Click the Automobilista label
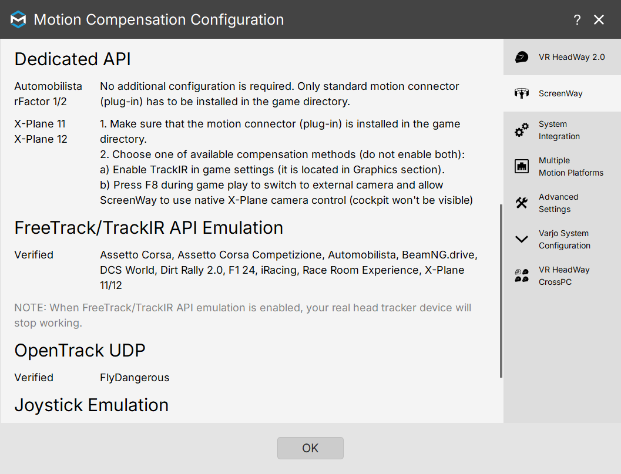Viewport: 621px width, 474px height. tap(48, 86)
